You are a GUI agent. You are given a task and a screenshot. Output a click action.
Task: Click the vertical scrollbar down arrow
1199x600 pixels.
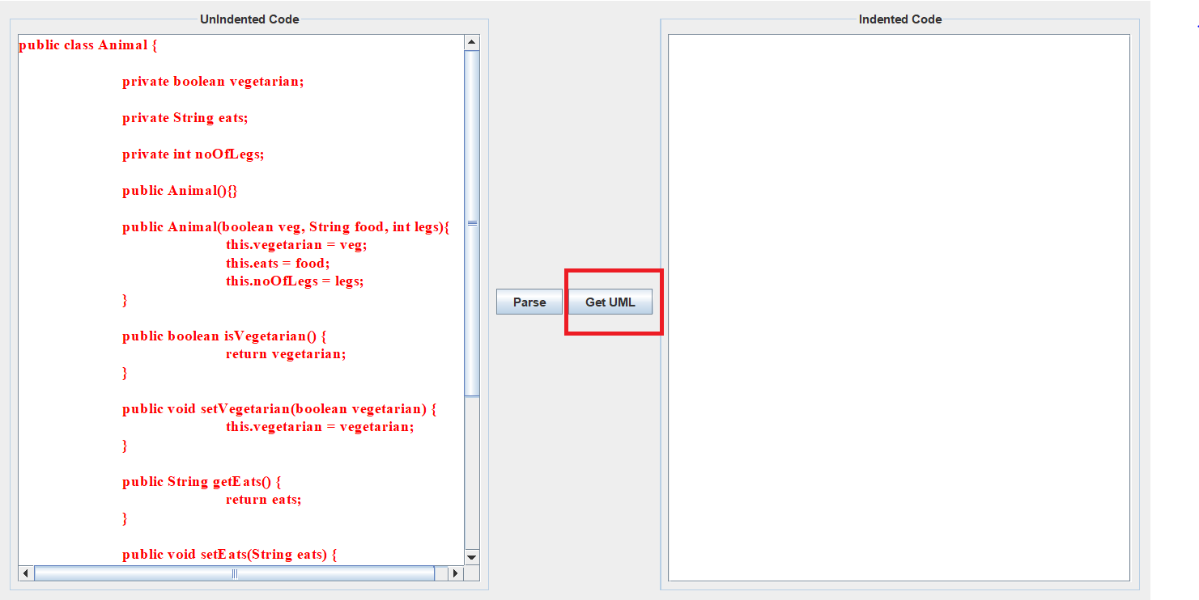point(472,557)
